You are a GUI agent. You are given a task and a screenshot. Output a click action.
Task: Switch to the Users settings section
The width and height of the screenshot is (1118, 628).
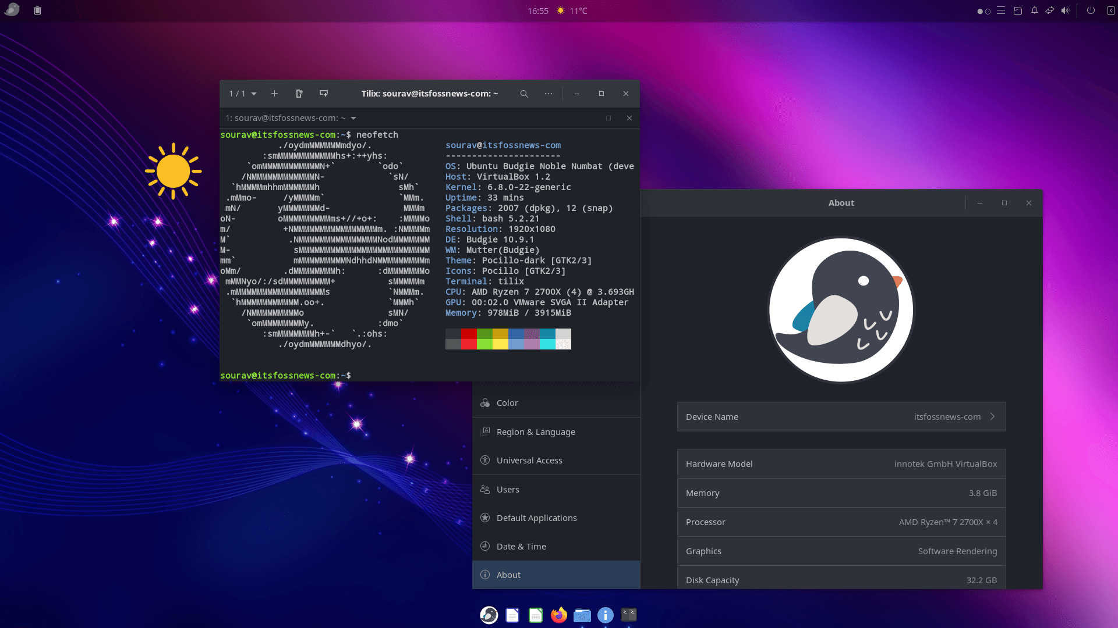coord(507,489)
